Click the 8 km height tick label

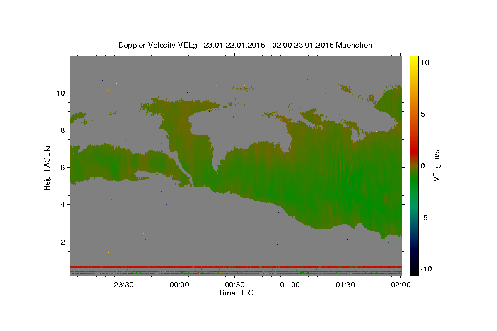(x=62, y=130)
